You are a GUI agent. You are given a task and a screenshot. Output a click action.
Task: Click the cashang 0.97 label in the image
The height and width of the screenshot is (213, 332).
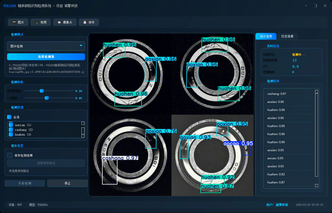tap(120, 158)
